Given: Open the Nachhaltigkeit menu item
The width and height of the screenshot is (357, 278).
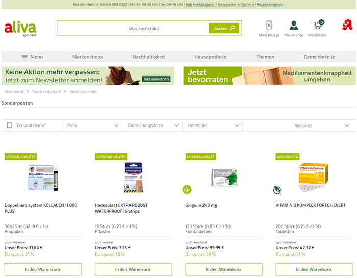Looking at the screenshot, I should click(149, 57).
